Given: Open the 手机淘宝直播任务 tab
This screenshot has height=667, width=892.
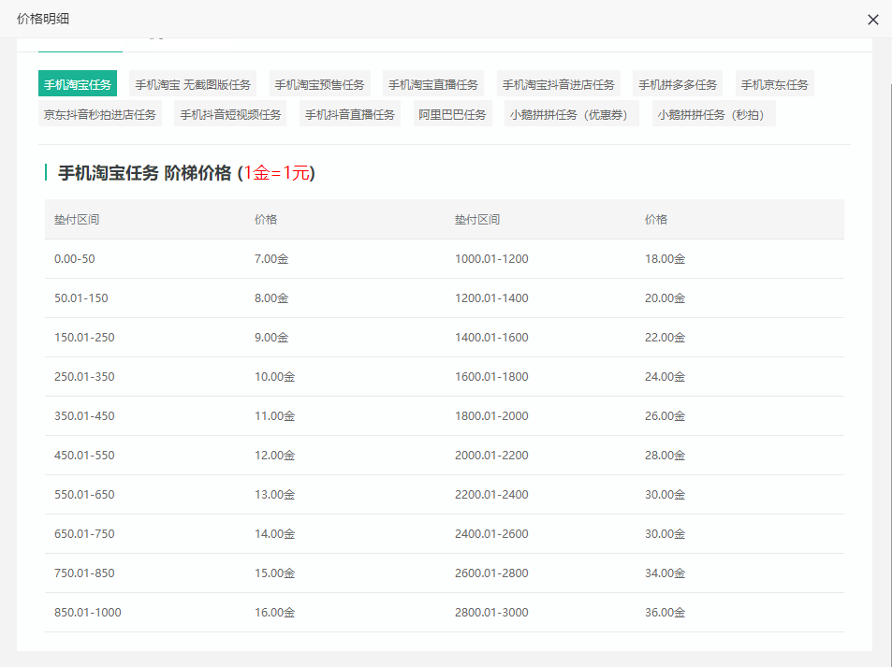Looking at the screenshot, I should [433, 84].
